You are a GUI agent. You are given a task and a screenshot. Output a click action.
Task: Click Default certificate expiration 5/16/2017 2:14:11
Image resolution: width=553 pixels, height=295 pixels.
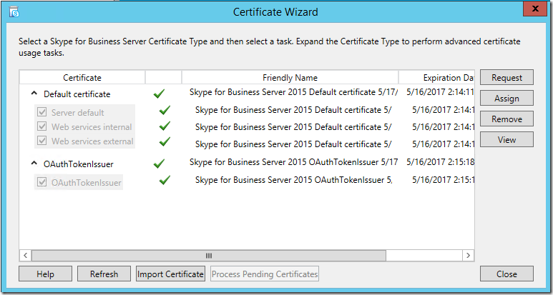[x=440, y=93]
